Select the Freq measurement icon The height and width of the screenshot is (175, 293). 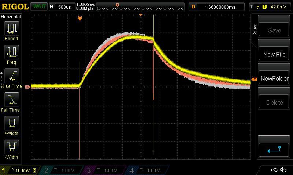[11, 52]
